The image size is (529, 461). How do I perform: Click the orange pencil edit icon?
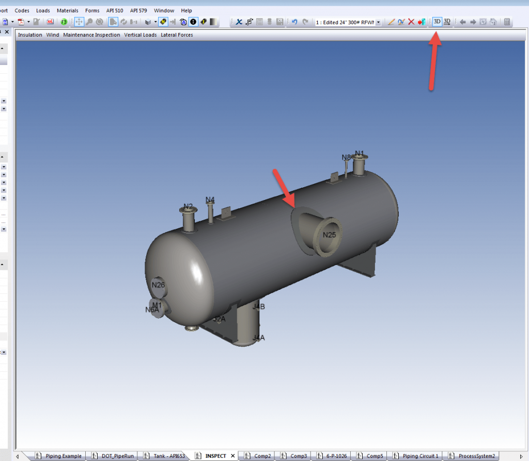point(391,22)
